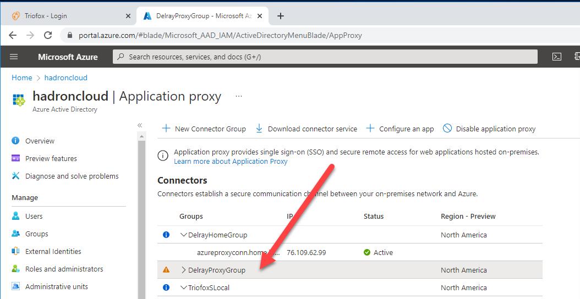Select the azureproxyconn.home connector row
Image resolution: width=580 pixels, height=299 pixels.
(350, 252)
